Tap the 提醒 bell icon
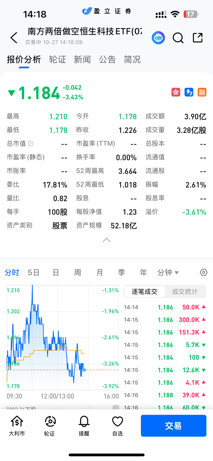 tap(84, 426)
